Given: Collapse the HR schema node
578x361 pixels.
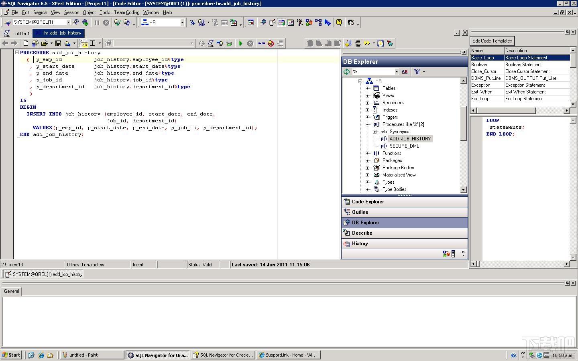Looking at the screenshot, I should click(x=360, y=81).
